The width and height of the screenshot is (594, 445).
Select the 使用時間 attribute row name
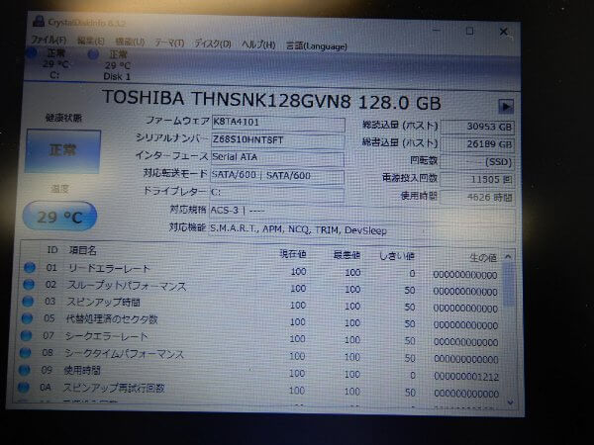click(82, 370)
